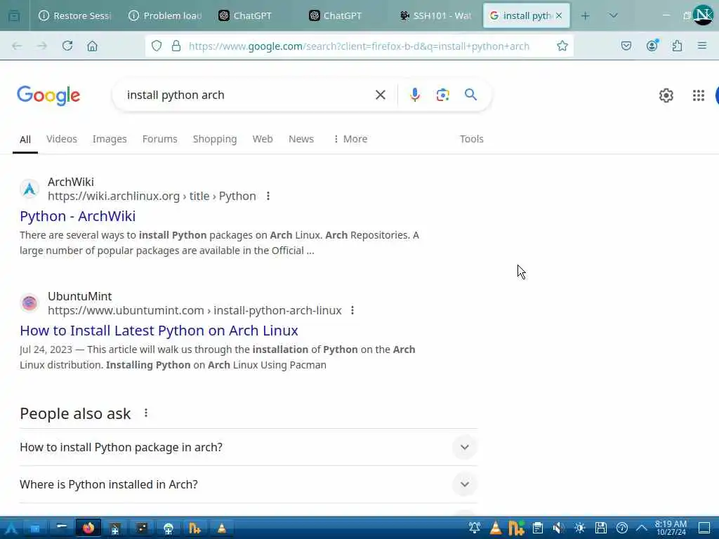The width and height of the screenshot is (719, 539).
Task: Click the Google logo
Action: [x=48, y=95]
